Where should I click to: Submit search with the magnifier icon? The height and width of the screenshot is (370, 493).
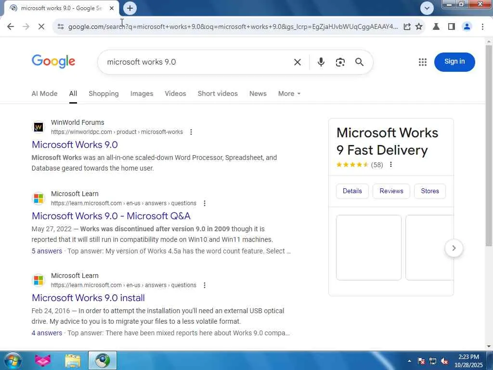[x=359, y=62]
